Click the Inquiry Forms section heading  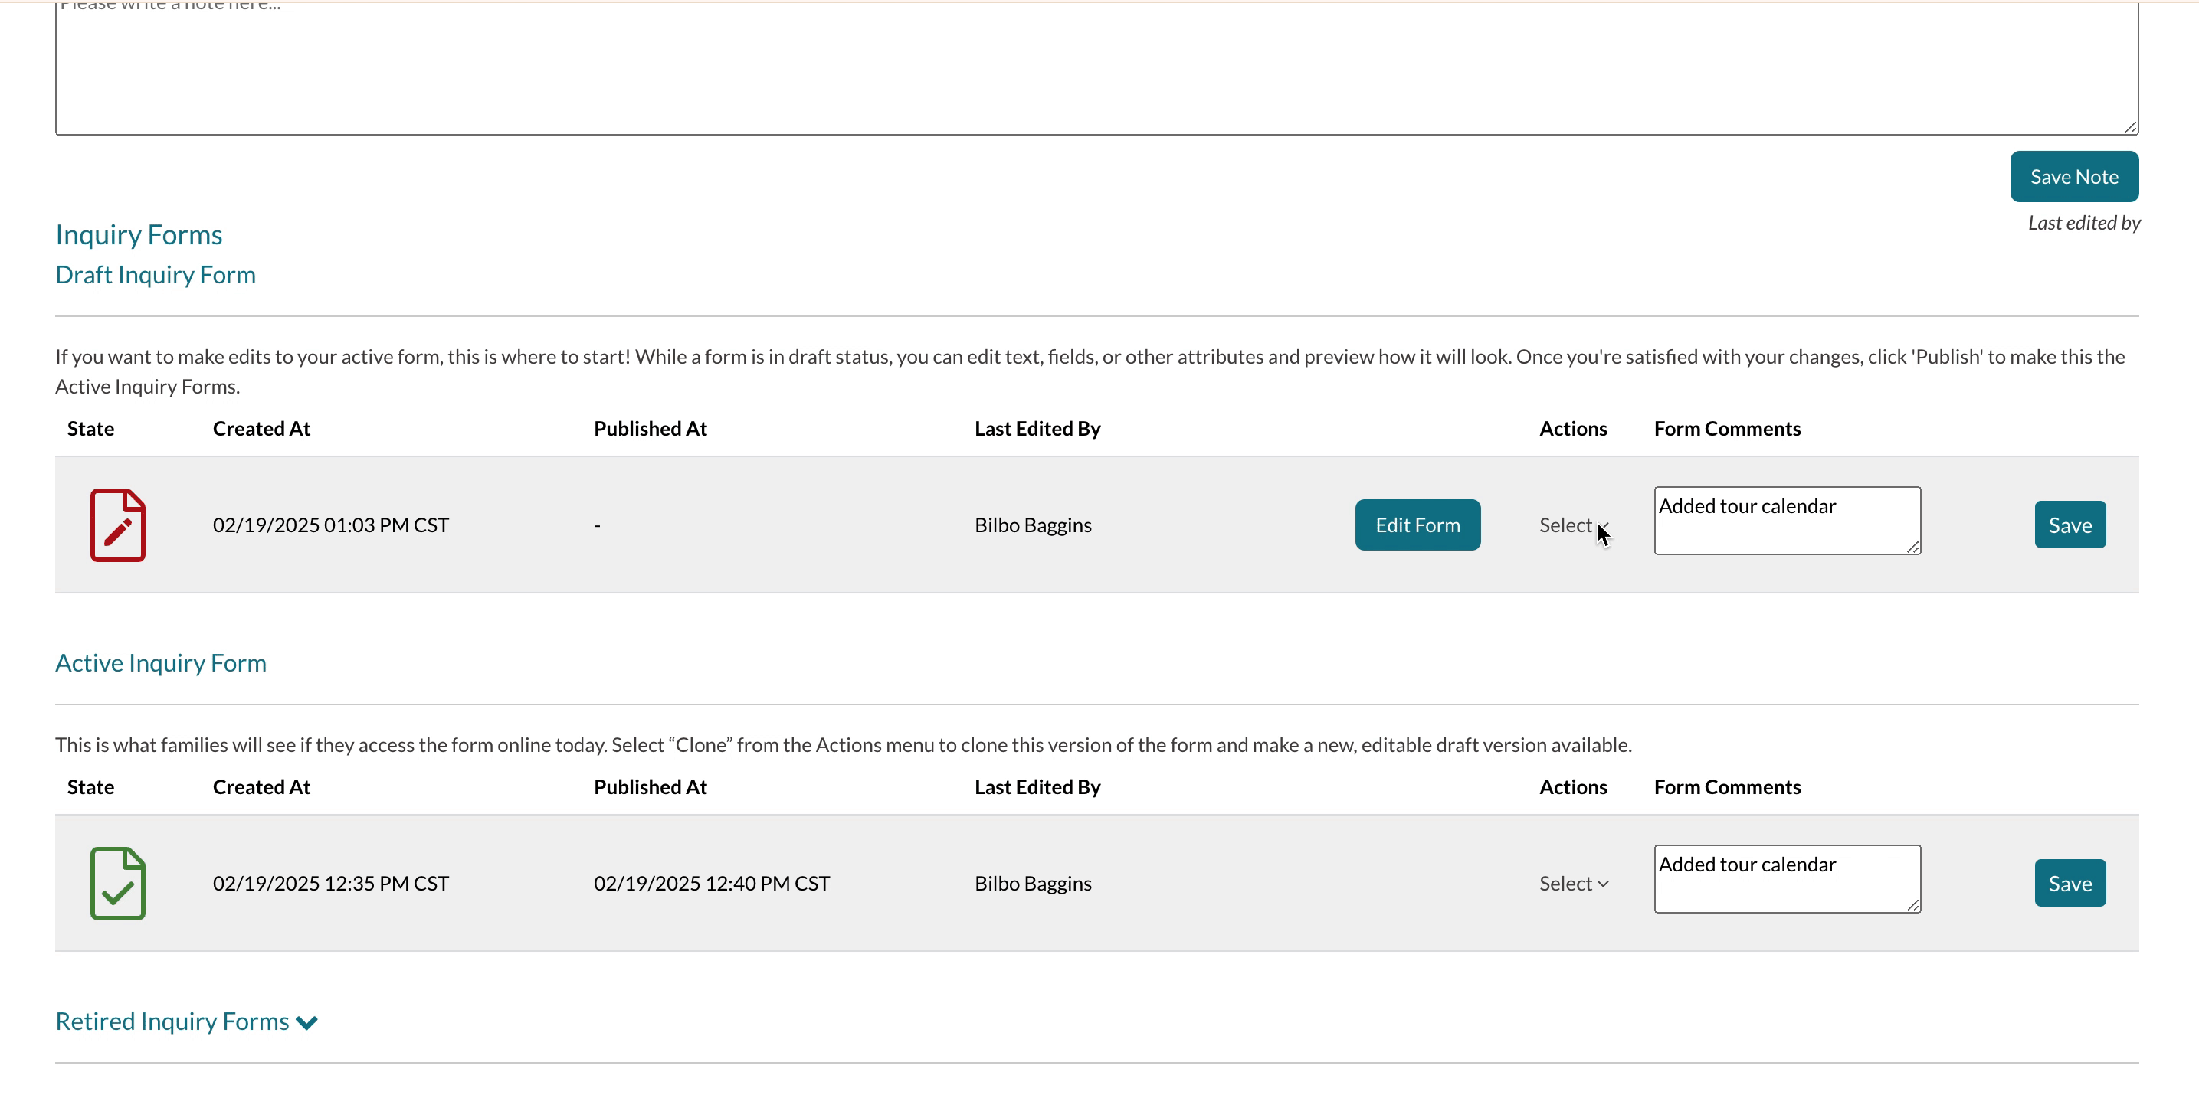(139, 234)
